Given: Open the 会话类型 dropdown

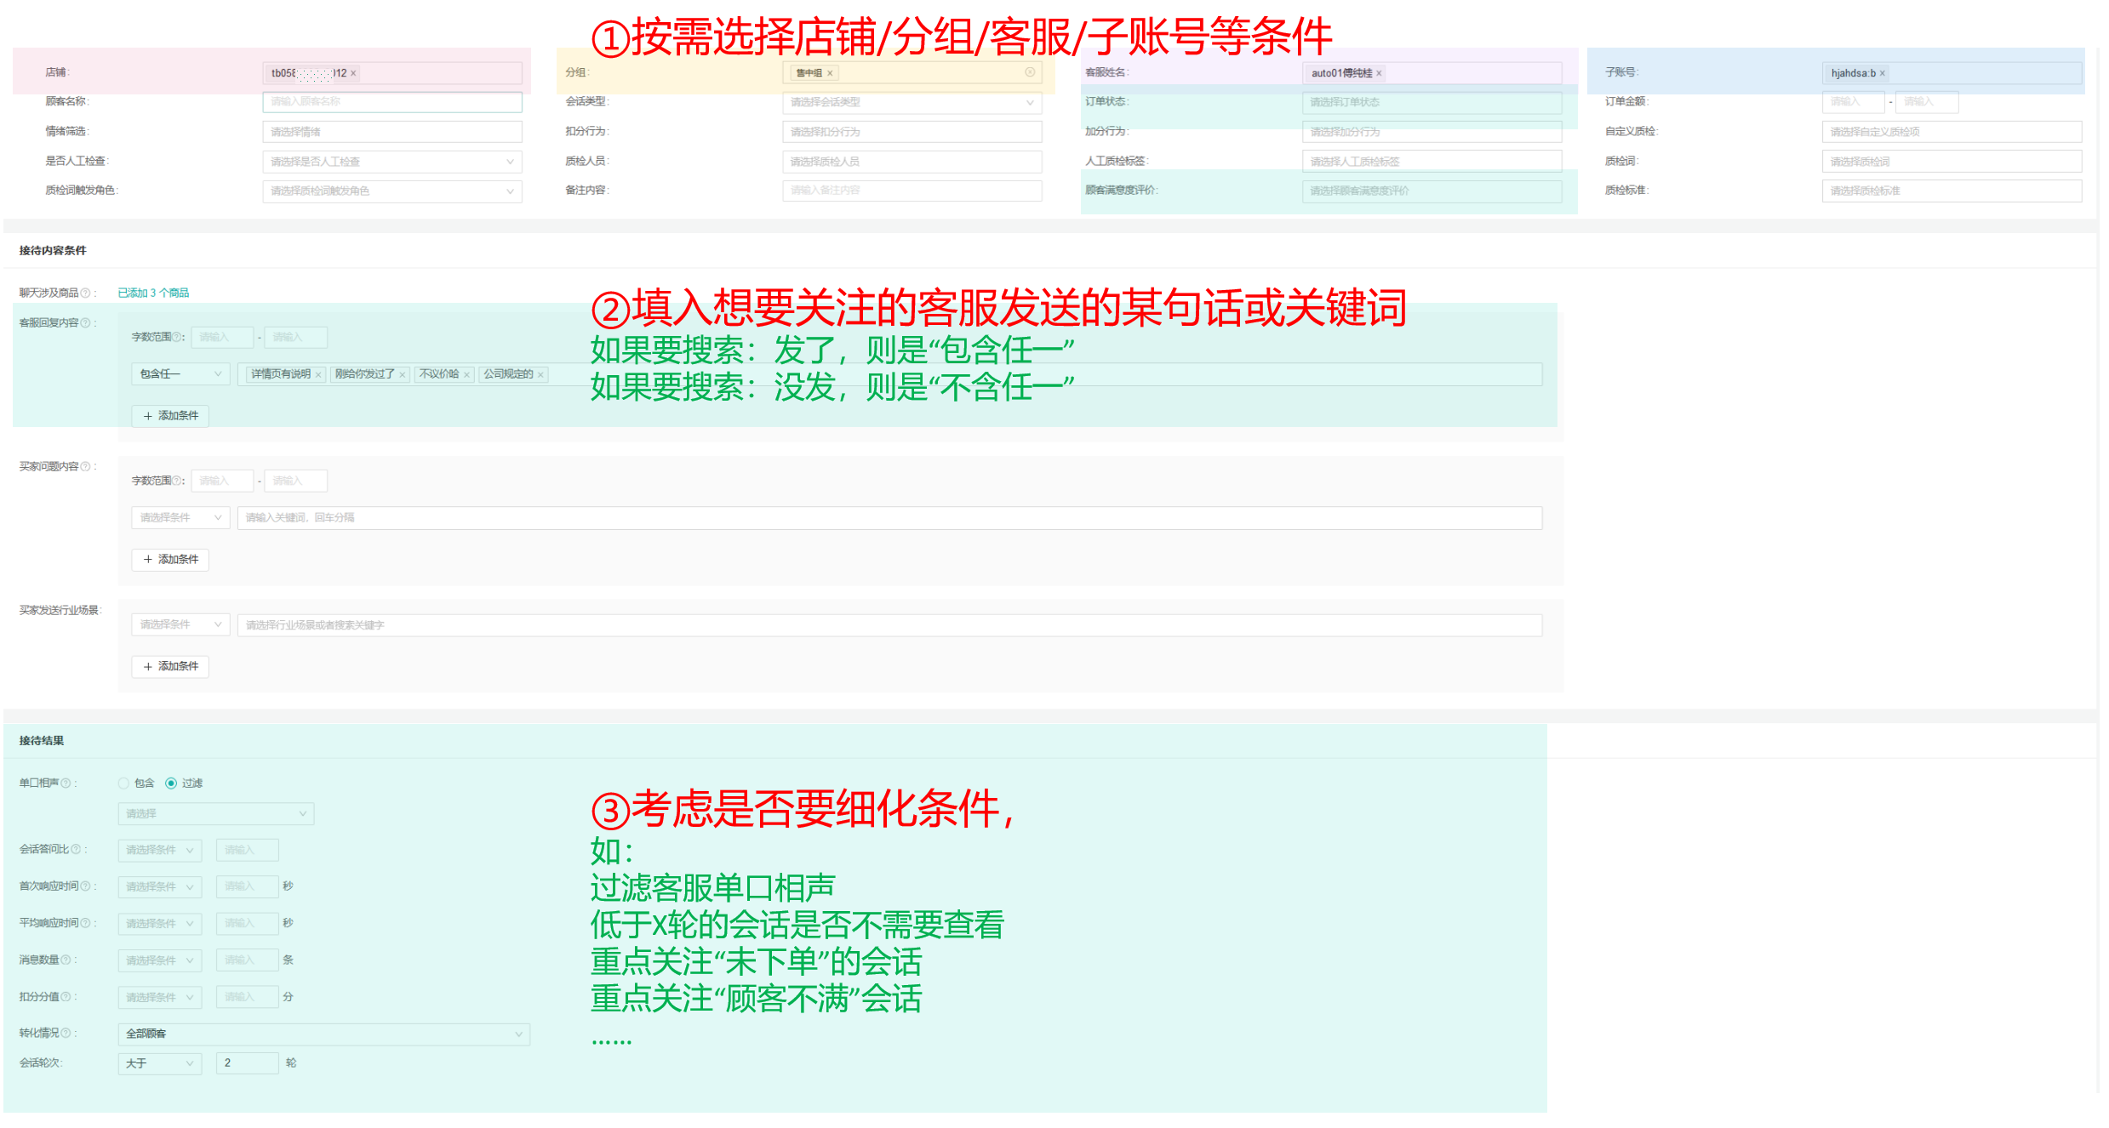Looking at the screenshot, I should coord(912,102).
